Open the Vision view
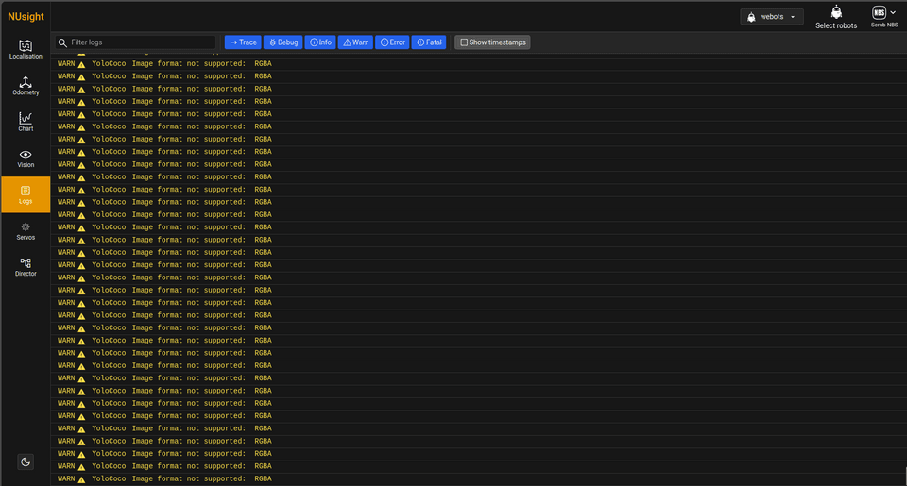907x486 pixels. point(26,159)
